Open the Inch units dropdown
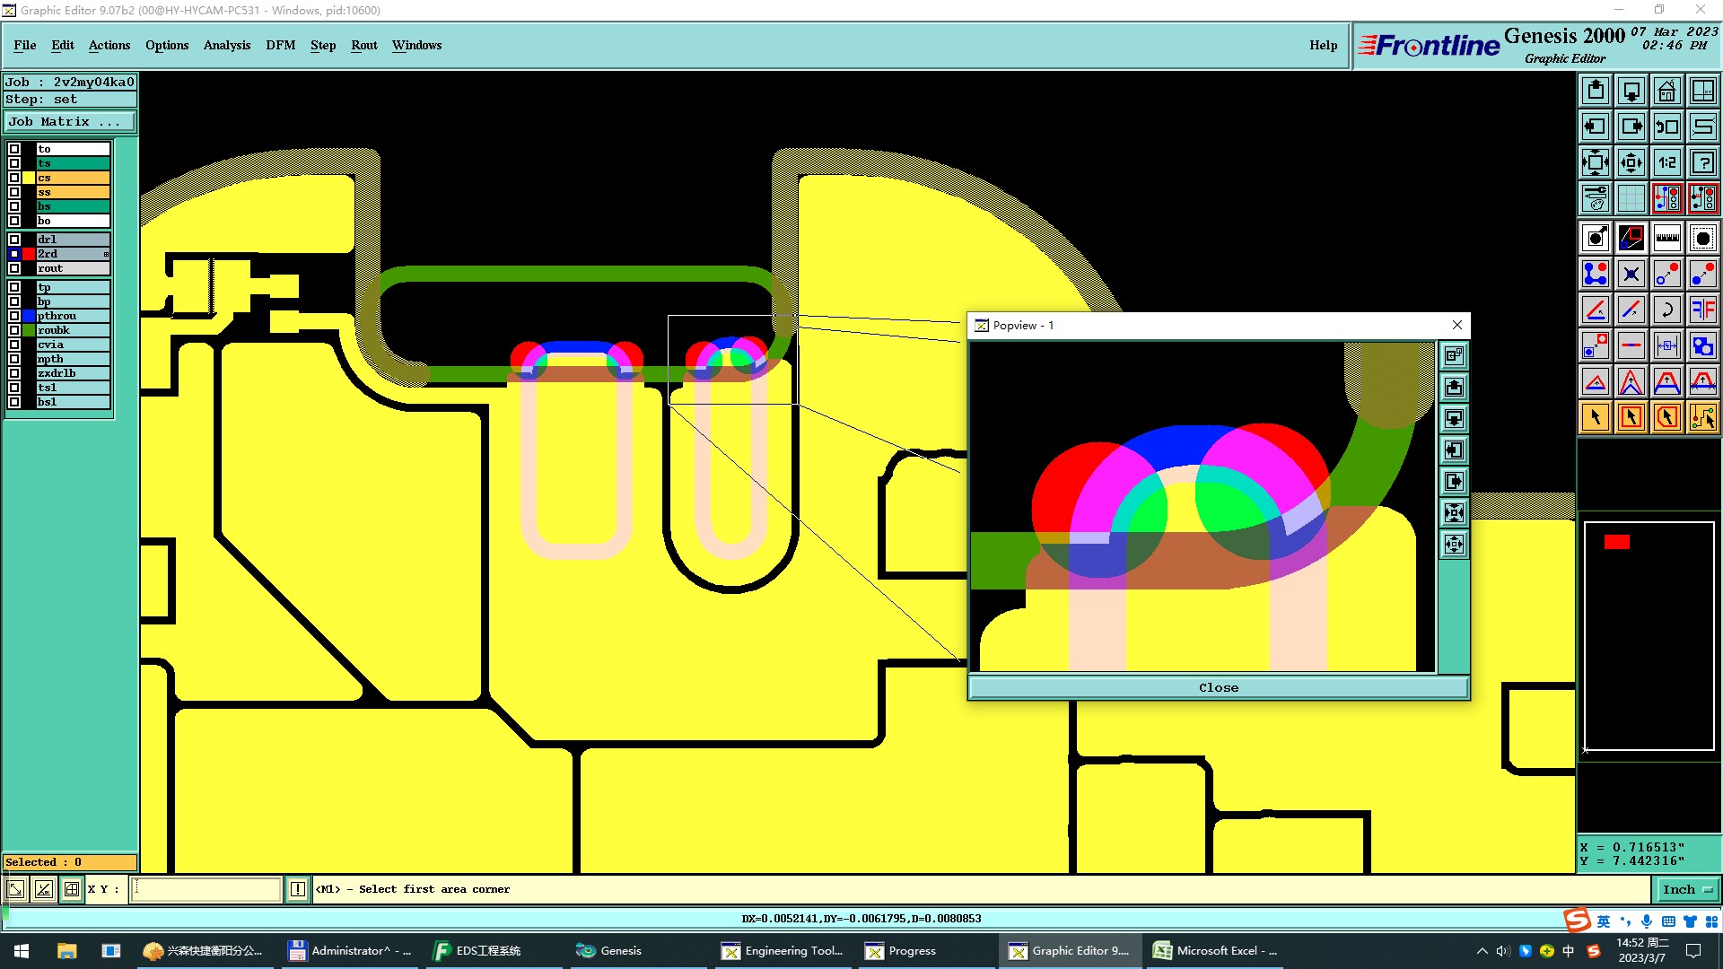 point(1687,889)
